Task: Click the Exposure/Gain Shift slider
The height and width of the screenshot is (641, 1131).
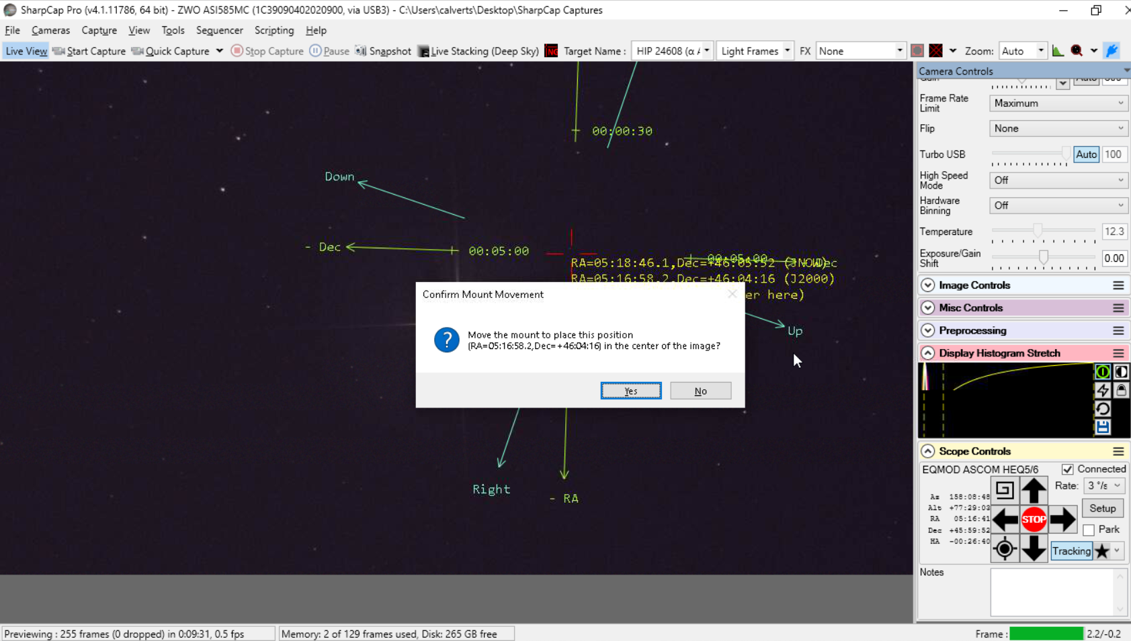Action: tap(1044, 257)
